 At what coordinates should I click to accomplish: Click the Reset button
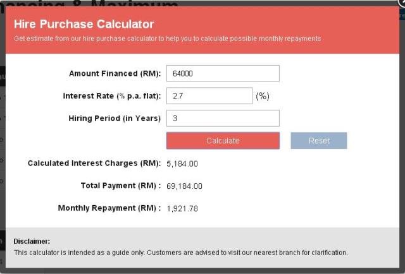[319, 140]
